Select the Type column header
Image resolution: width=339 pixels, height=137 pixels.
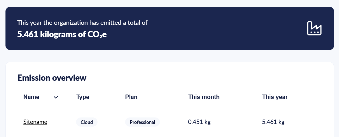[x=83, y=97]
